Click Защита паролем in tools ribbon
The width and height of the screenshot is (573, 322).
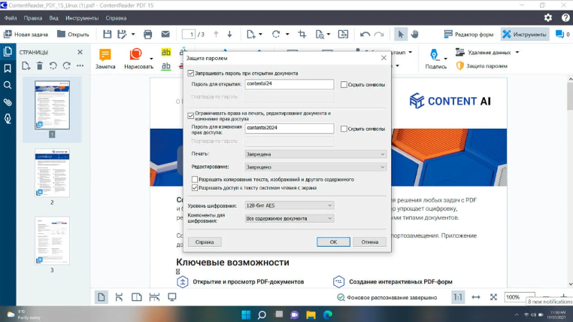click(x=482, y=65)
